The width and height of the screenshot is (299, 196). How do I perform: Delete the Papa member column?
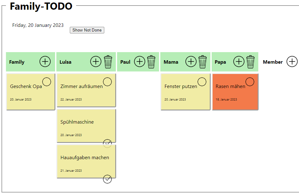[x=250, y=62]
